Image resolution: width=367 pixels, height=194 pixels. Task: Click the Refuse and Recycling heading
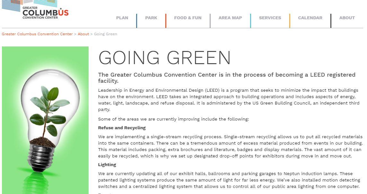tap(122, 128)
